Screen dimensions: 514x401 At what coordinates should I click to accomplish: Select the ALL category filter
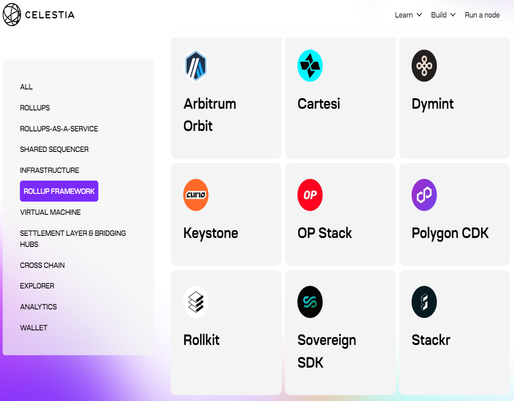click(26, 87)
